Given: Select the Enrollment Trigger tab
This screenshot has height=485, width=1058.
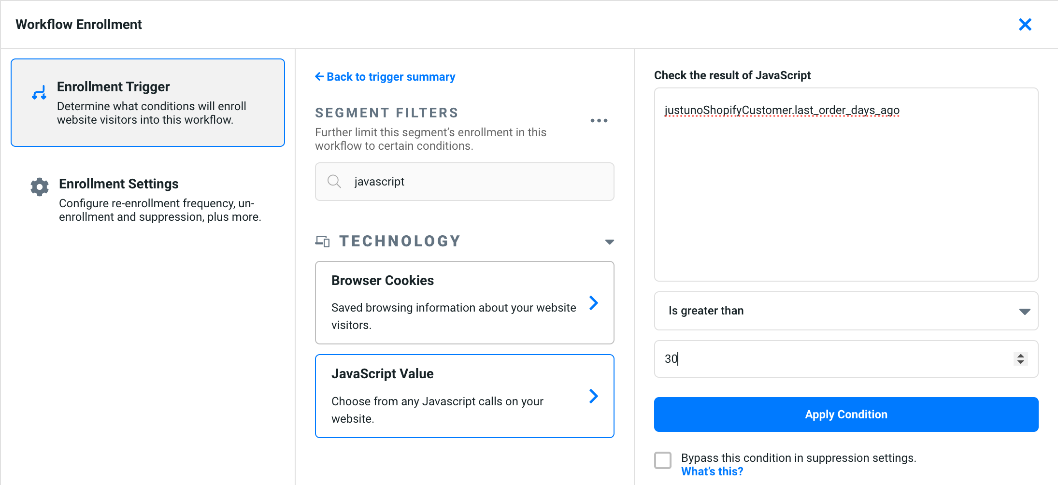Looking at the screenshot, I should (148, 102).
